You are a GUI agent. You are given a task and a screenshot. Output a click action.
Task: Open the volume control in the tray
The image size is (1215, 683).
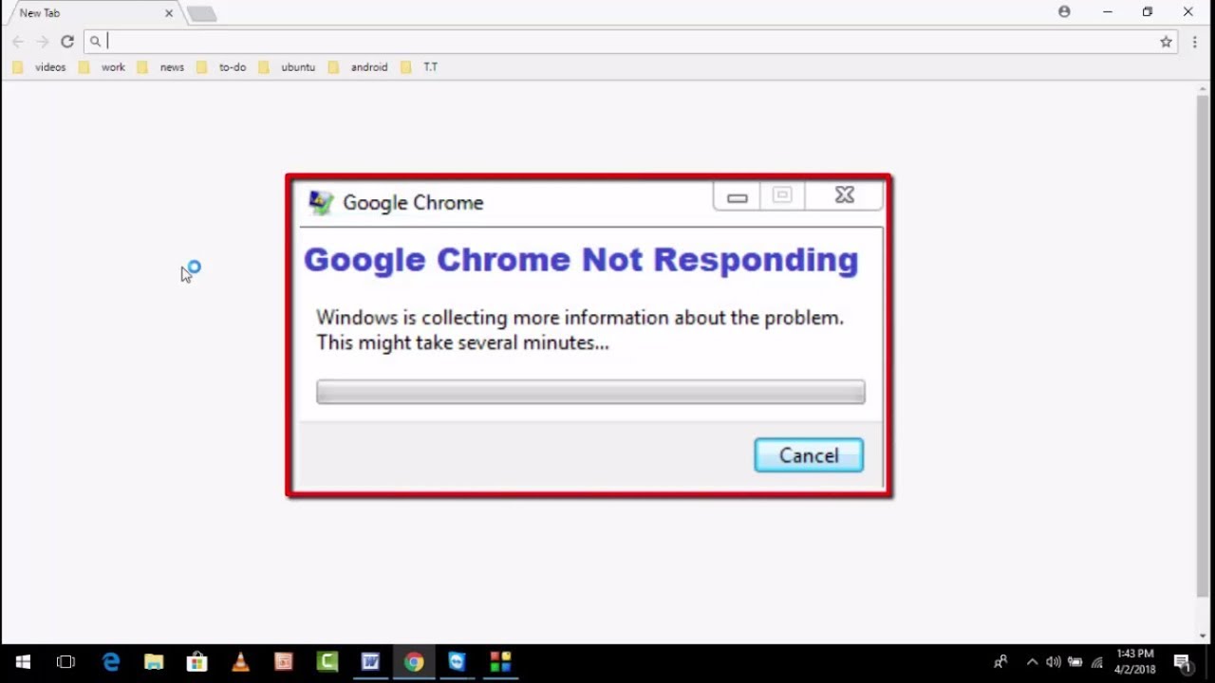tap(1054, 662)
